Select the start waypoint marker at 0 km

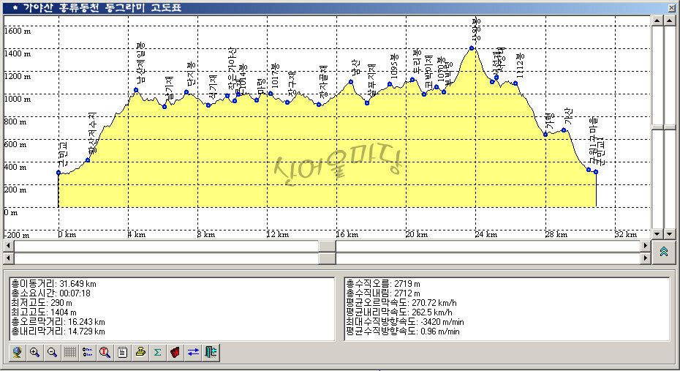pyautogui.click(x=58, y=173)
